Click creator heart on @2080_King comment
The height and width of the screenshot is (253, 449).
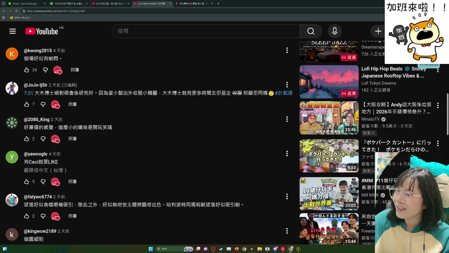[55, 139]
